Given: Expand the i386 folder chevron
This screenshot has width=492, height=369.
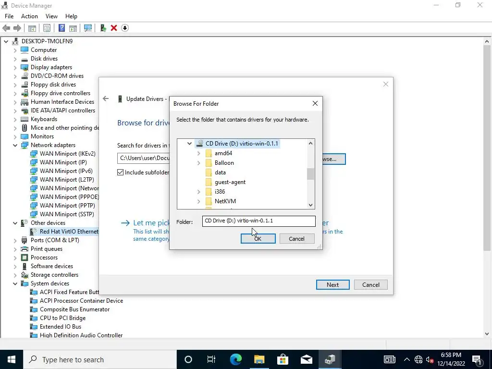Looking at the screenshot, I should click(x=198, y=191).
